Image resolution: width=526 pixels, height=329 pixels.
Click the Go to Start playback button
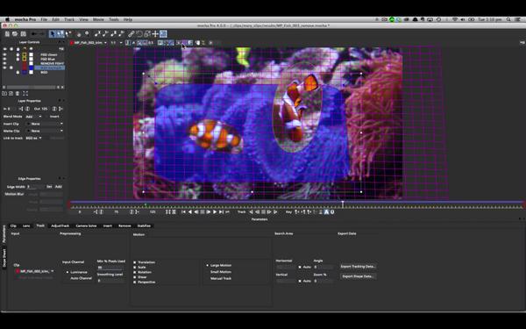pos(183,212)
